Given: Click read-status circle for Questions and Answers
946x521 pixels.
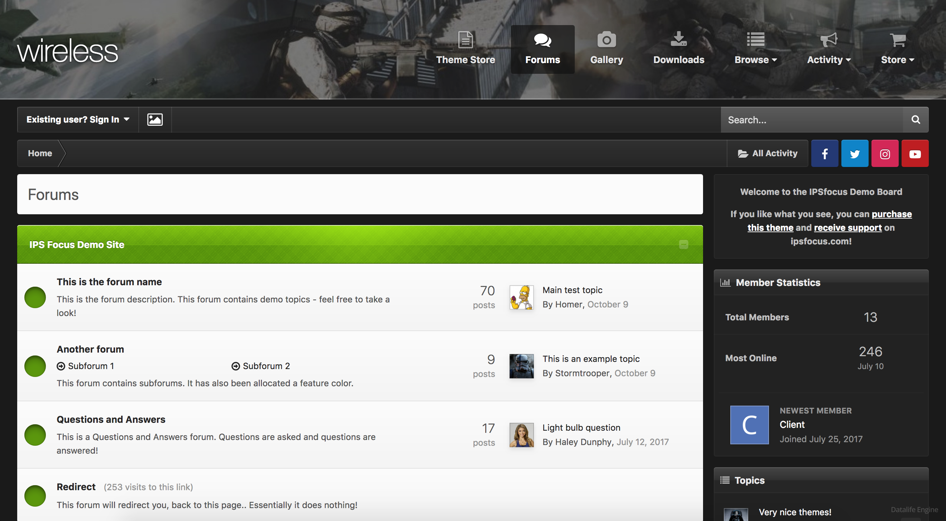Looking at the screenshot, I should click(x=35, y=435).
